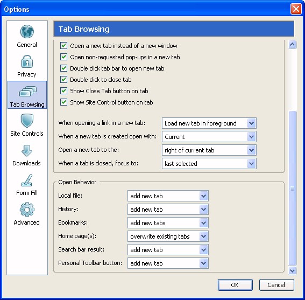
Task: Uncheck Open a new tab instead of window
Action: point(63,46)
